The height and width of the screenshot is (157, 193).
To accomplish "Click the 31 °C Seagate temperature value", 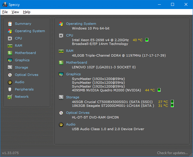I will [x=163, y=106].
